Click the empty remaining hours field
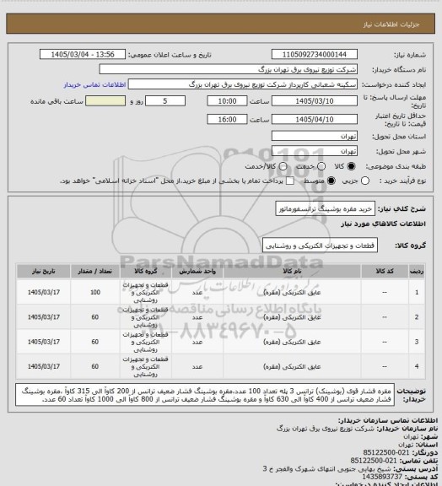Viewport: 442px width, 486px height. (105, 101)
